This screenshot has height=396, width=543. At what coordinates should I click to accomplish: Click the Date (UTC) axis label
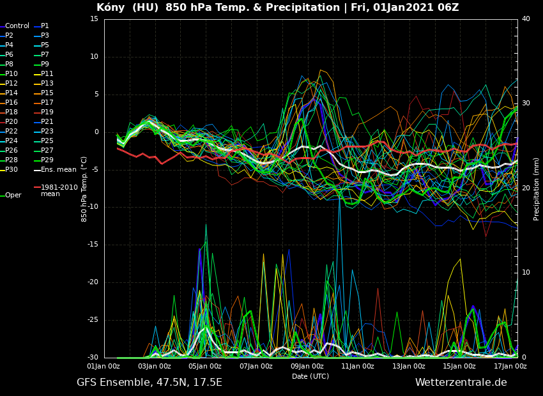pos(310,377)
